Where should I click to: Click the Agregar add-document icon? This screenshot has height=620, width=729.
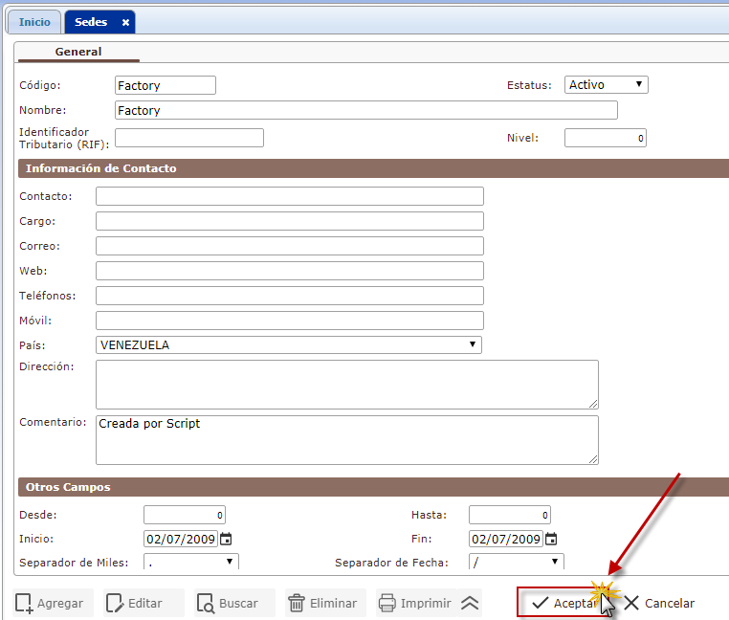[x=24, y=603]
